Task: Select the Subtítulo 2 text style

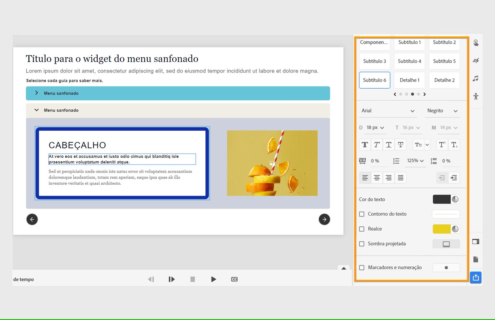Action: tap(444, 42)
